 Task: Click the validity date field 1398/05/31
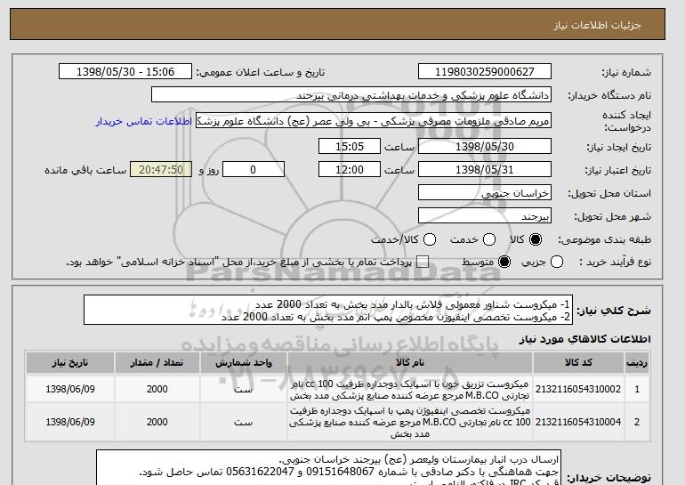(x=485, y=169)
